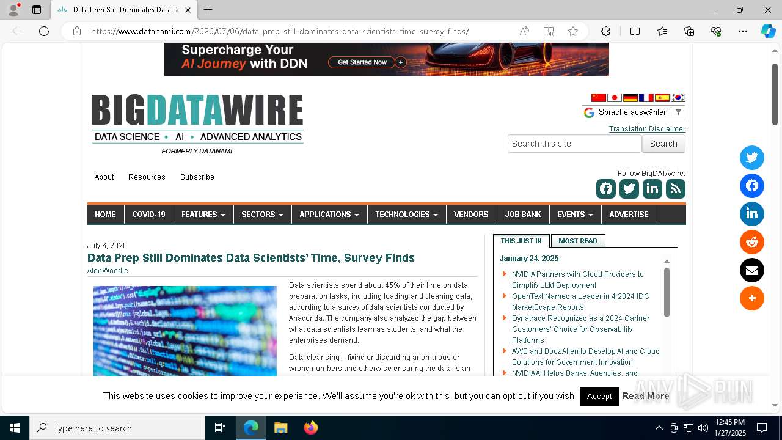Select the Korean flag language icon
Viewport: 782px width, 440px height.
click(x=678, y=98)
